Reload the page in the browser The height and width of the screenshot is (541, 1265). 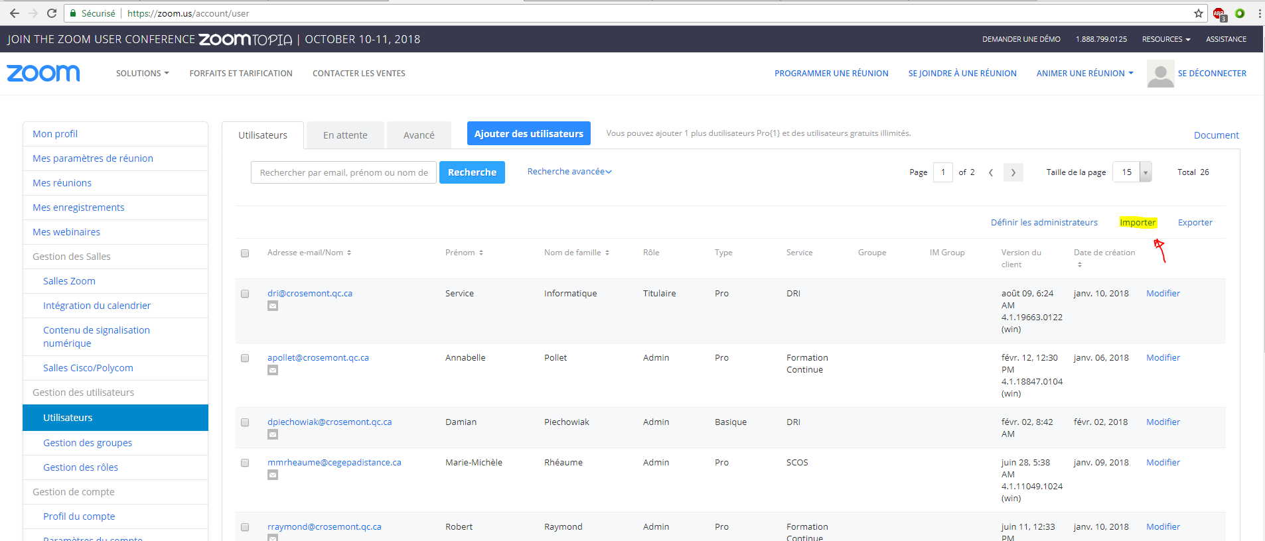click(x=52, y=13)
